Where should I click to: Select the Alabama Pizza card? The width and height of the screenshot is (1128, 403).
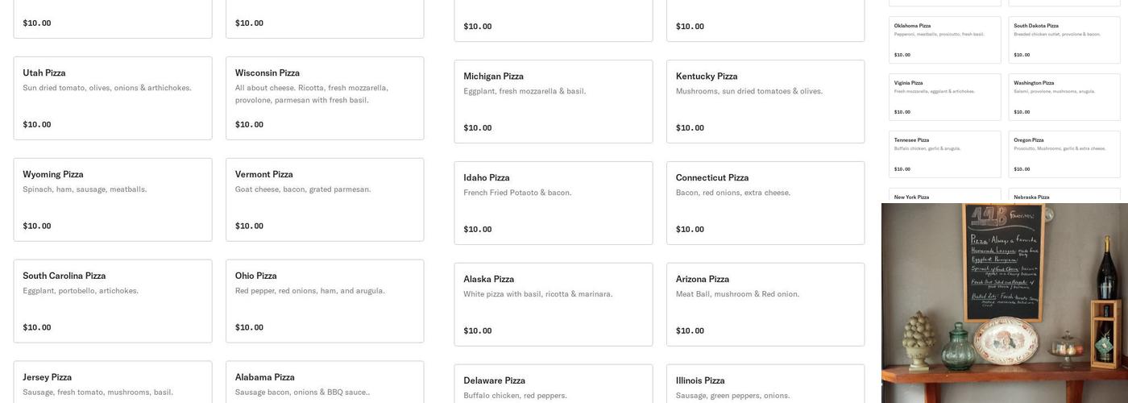(325, 384)
